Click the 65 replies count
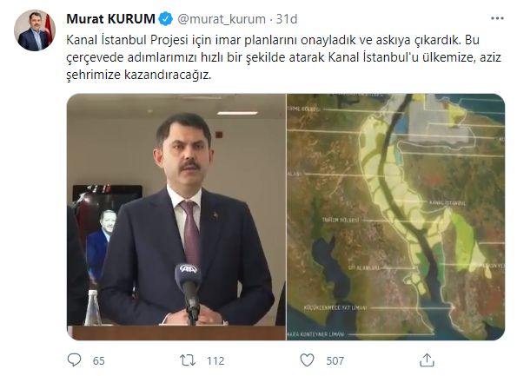The width and height of the screenshot is (517, 376). [x=98, y=361]
